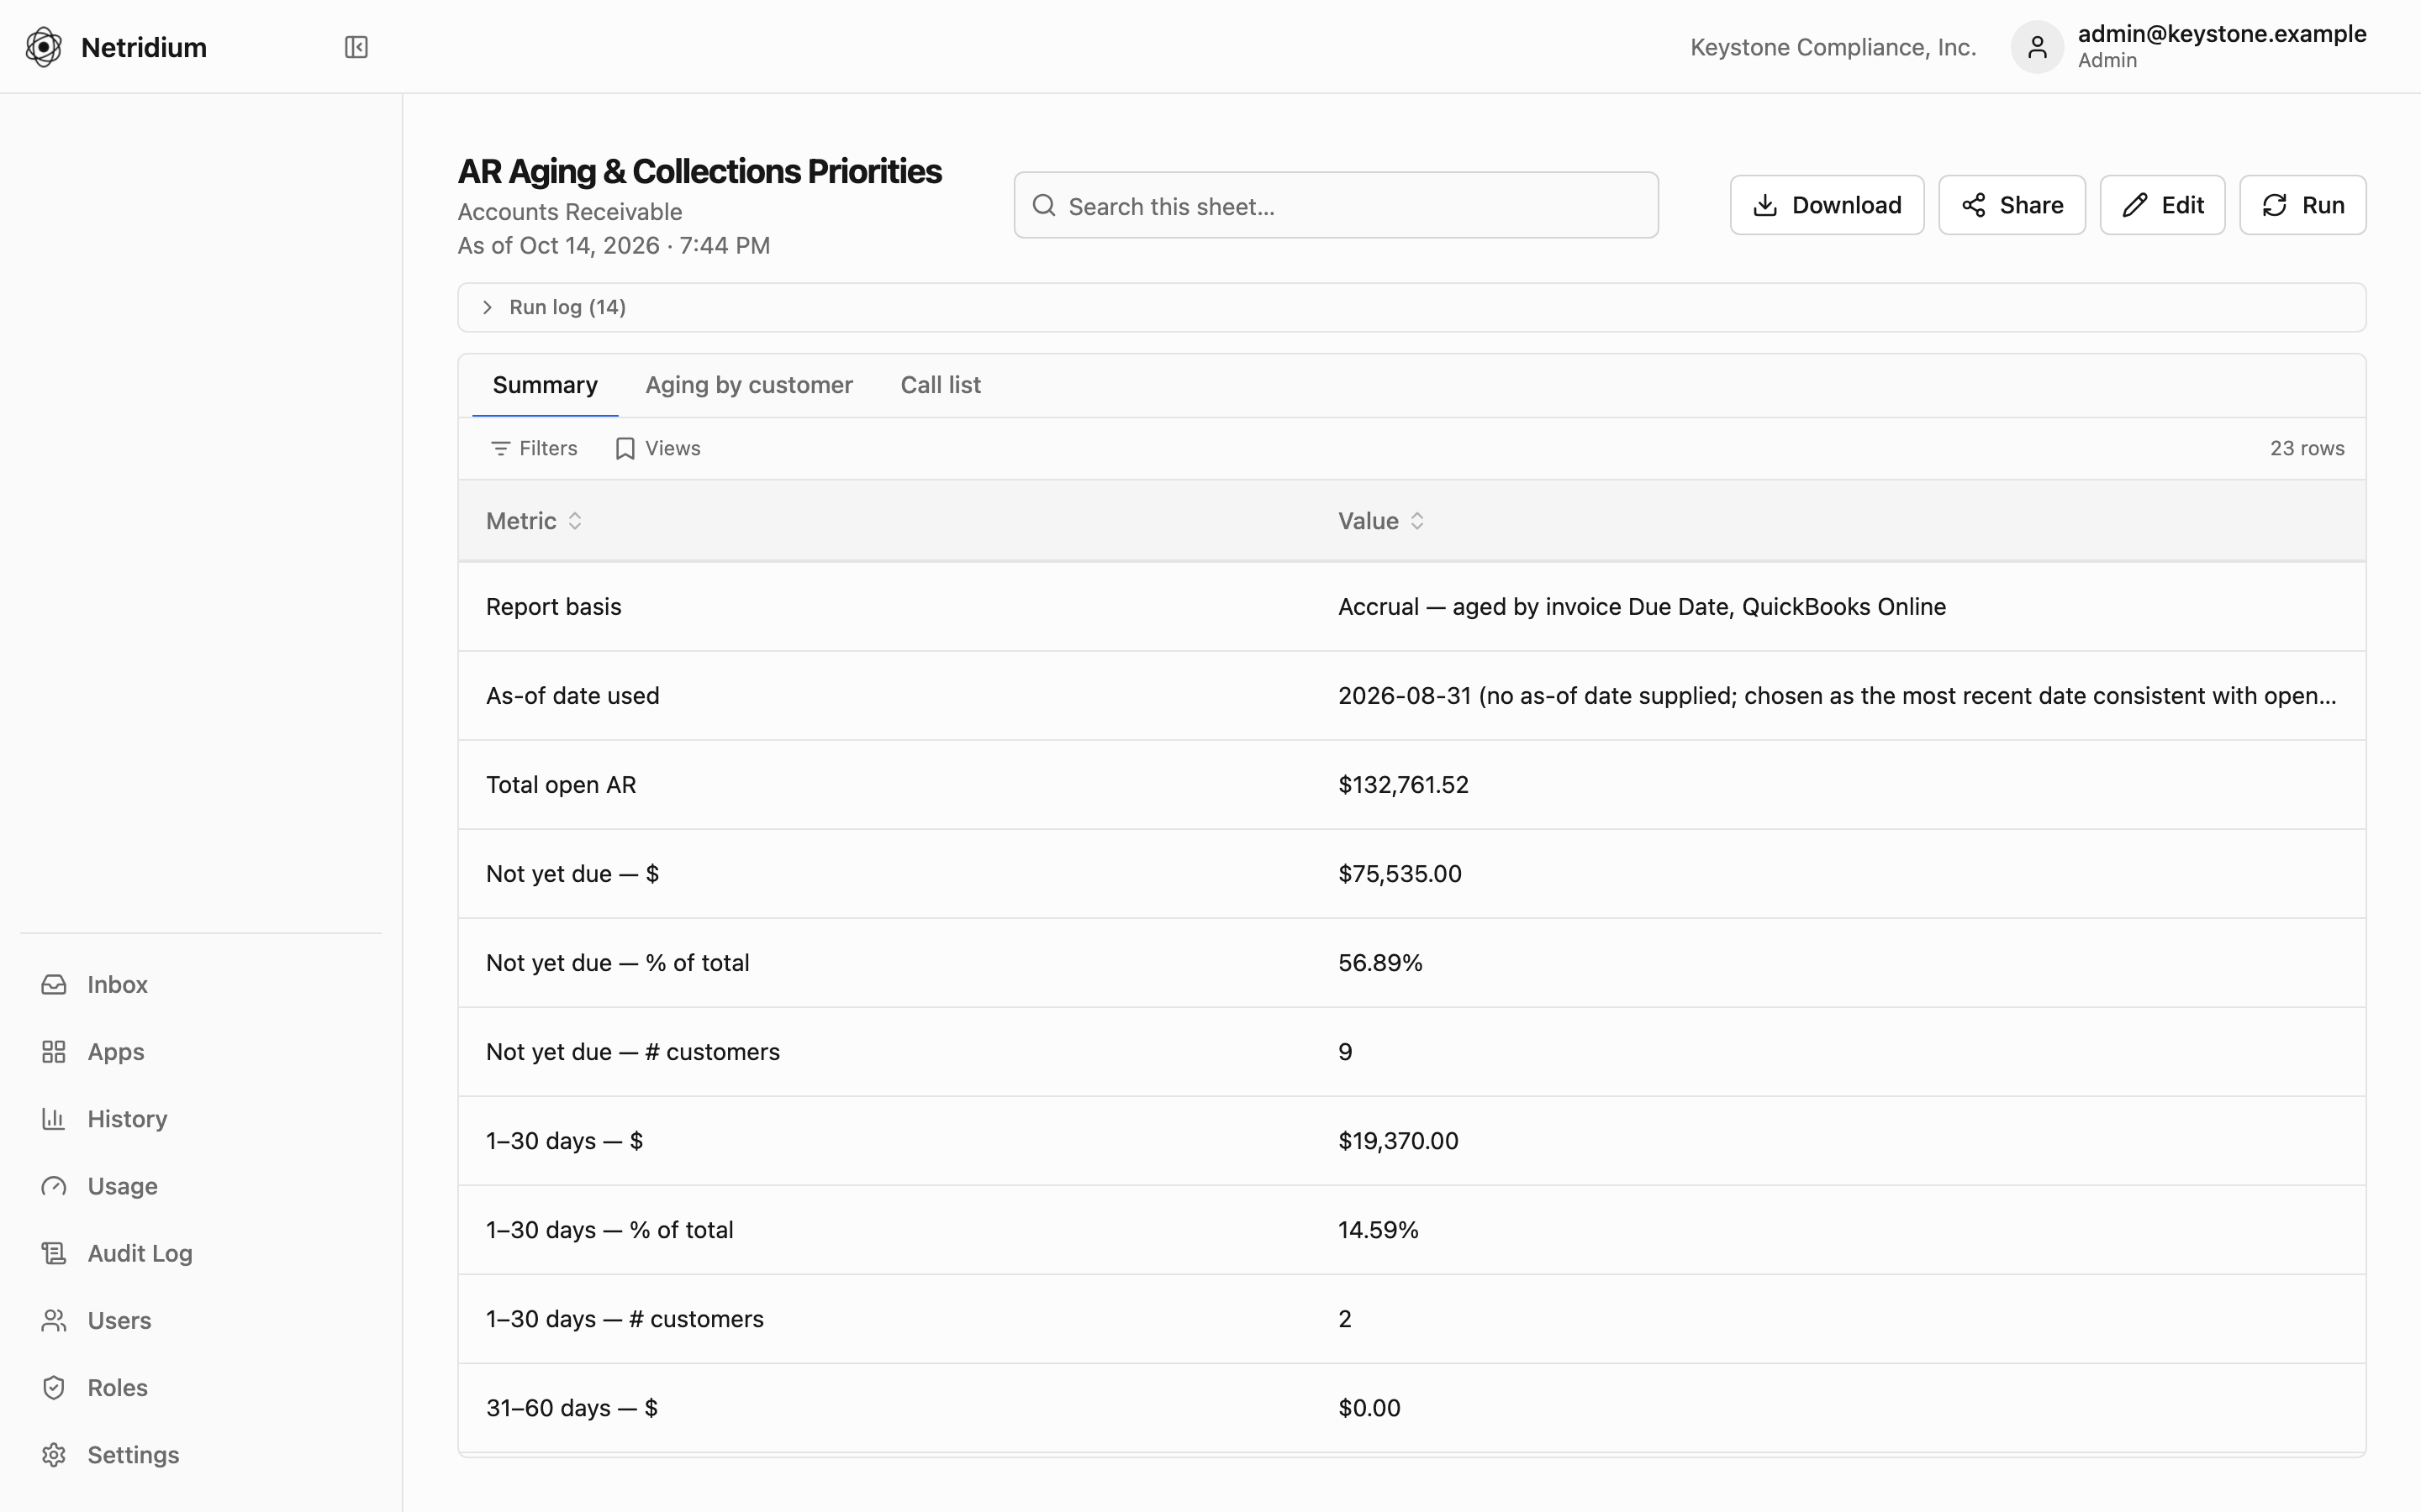Switch to the Summary tab
This screenshot has width=2421, height=1512.
pos(546,385)
